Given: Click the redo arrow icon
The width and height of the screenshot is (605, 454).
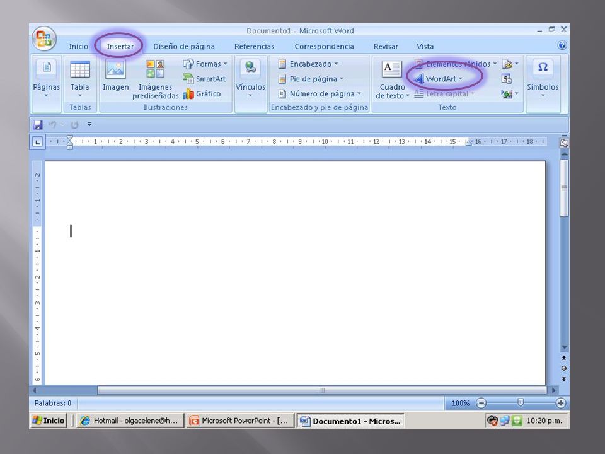Looking at the screenshot, I should [x=74, y=125].
